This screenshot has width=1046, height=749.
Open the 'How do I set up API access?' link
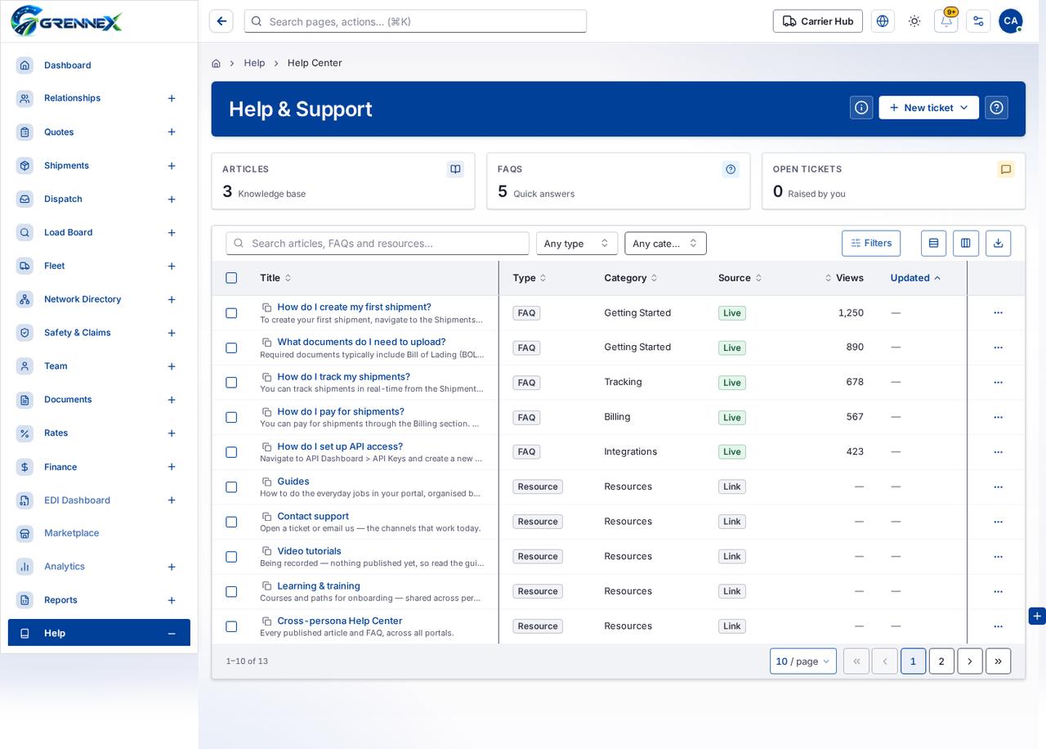point(340,446)
